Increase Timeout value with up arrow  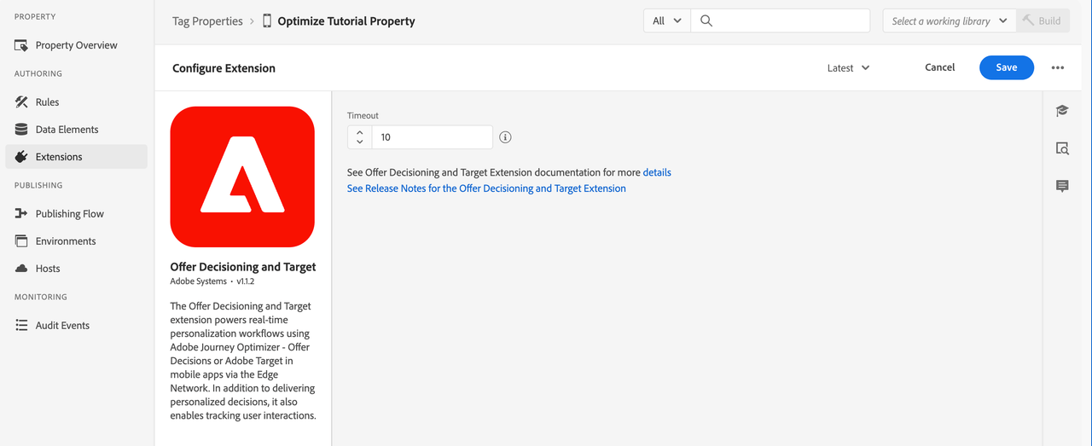point(360,132)
